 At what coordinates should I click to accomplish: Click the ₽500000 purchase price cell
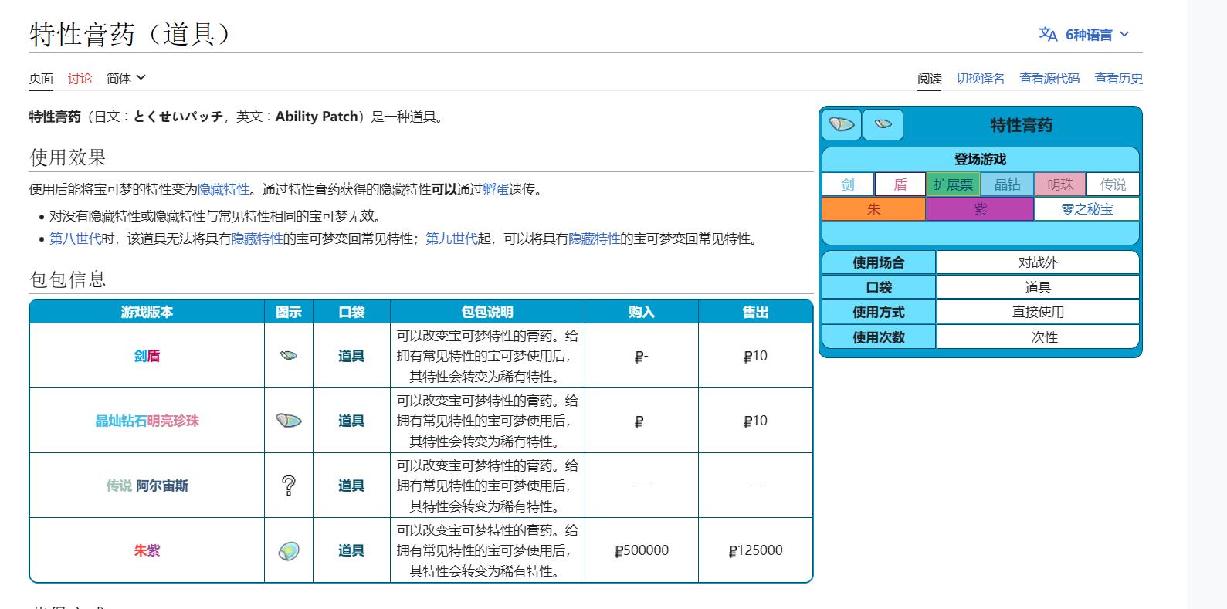coord(642,550)
